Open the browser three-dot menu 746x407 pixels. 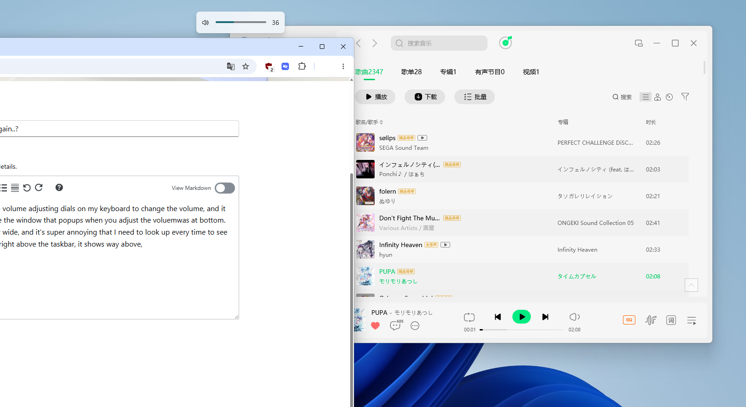tap(343, 66)
